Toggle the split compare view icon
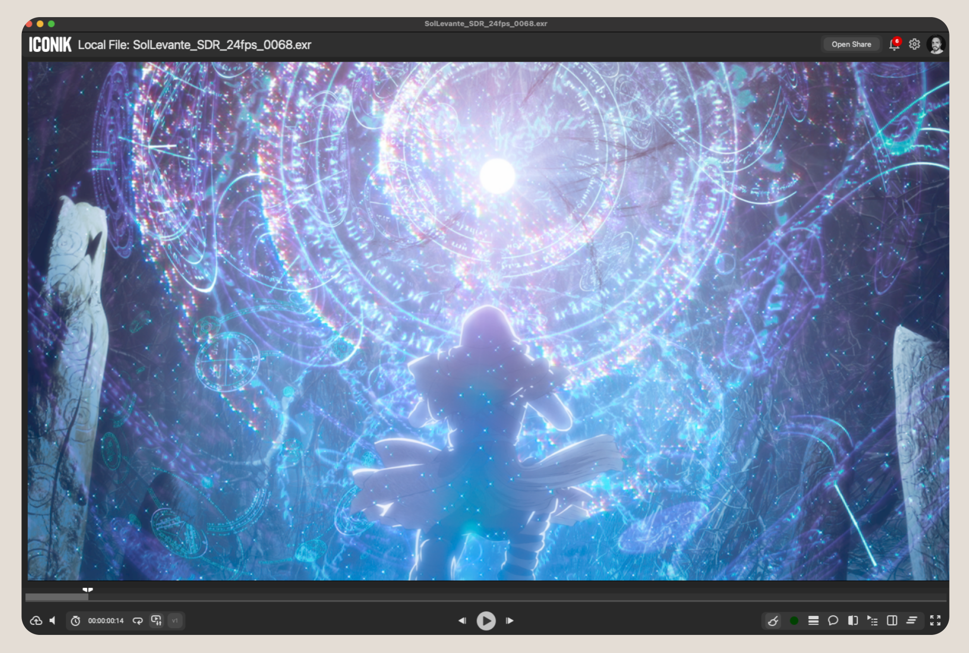The height and width of the screenshot is (653, 969). click(x=853, y=621)
